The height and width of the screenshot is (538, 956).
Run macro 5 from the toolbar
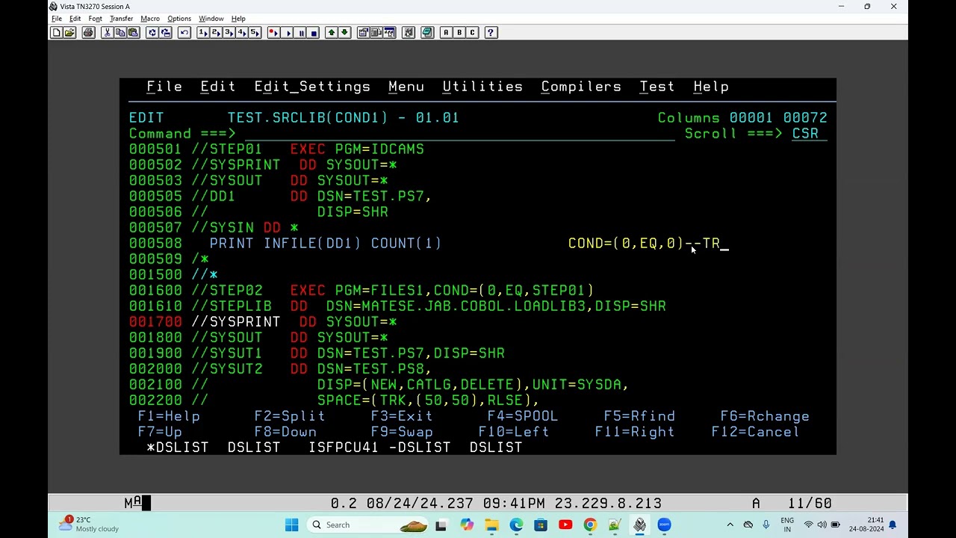click(255, 32)
